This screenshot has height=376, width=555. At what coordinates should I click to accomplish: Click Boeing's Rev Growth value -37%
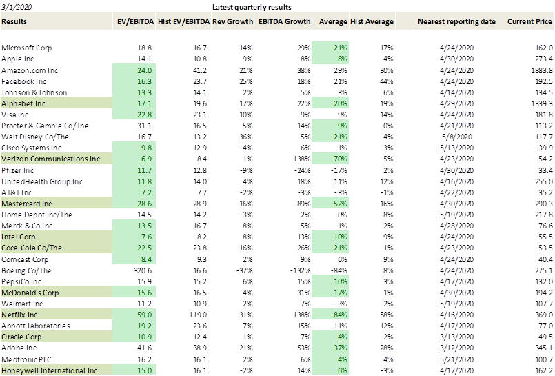click(x=244, y=270)
